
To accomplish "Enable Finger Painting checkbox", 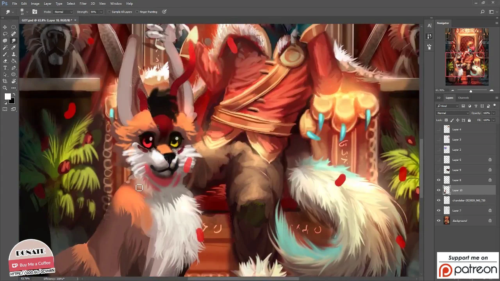I will (137, 12).
